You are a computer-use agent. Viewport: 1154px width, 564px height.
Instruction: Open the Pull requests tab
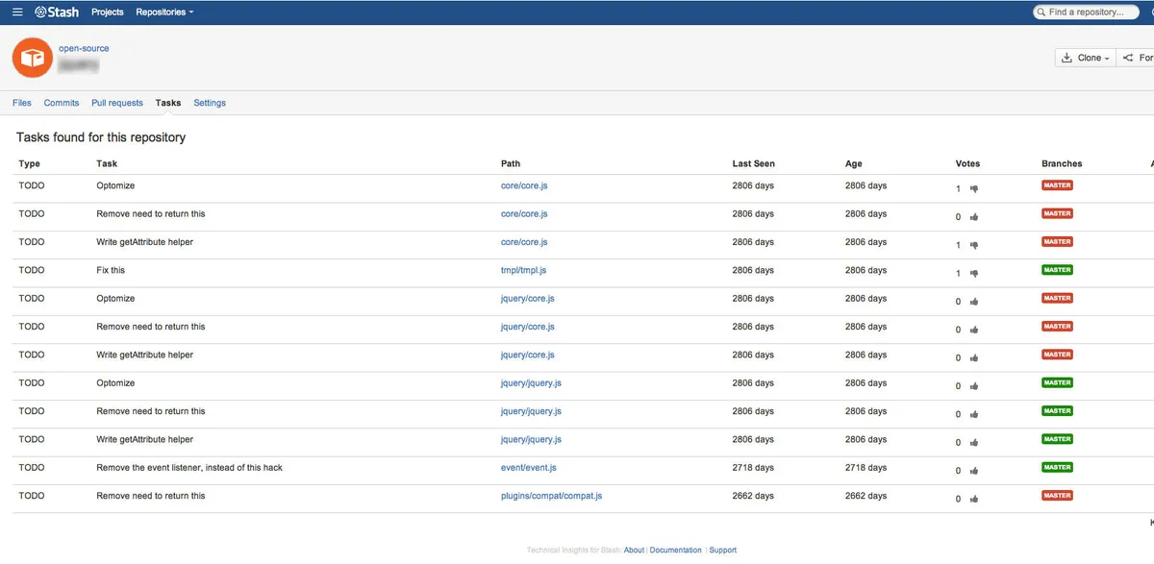[x=117, y=103]
